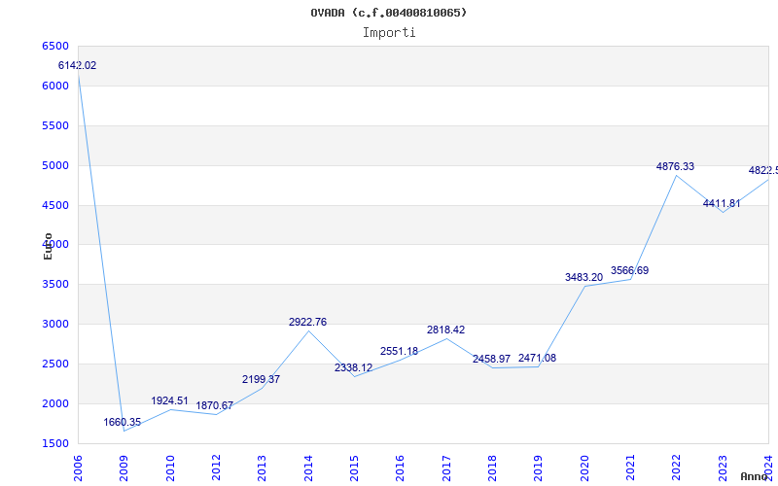Screen dimensions: 778x486
Task: Click the 2023 x-axis year
Action: tap(723, 468)
